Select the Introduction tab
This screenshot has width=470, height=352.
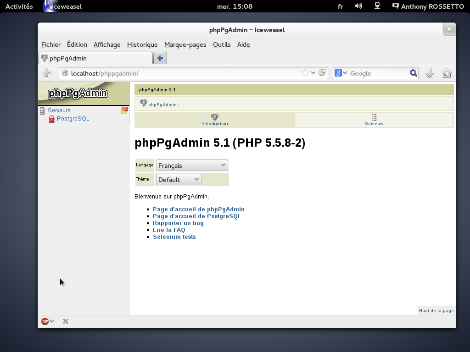click(215, 120)
